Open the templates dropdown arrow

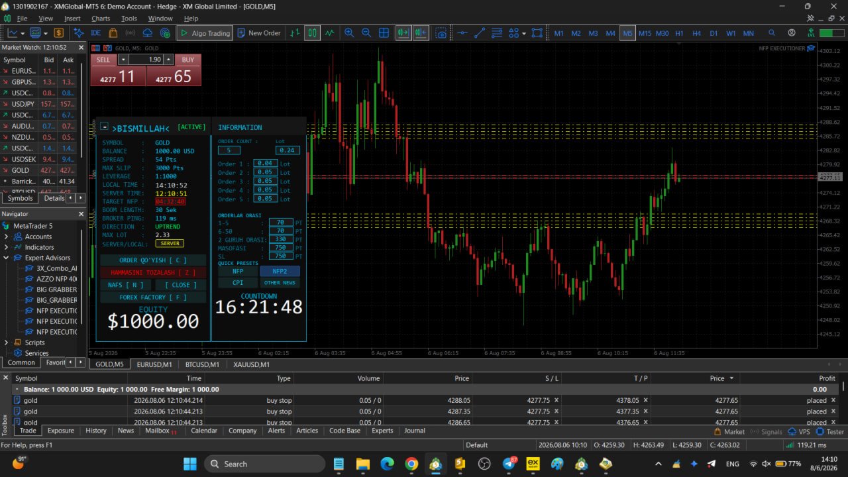click(x=45, y=32)
